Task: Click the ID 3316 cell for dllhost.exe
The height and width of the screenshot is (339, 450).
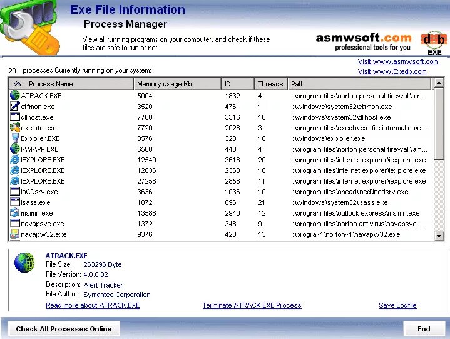Action: 232,117
